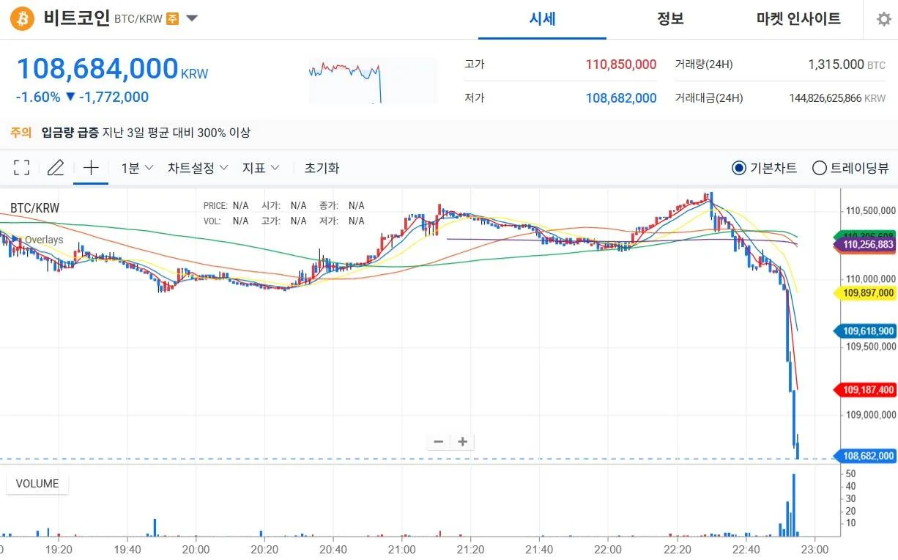
Task: Open the market selector arrow beside BTC/KRW
Action: point(192,18)
